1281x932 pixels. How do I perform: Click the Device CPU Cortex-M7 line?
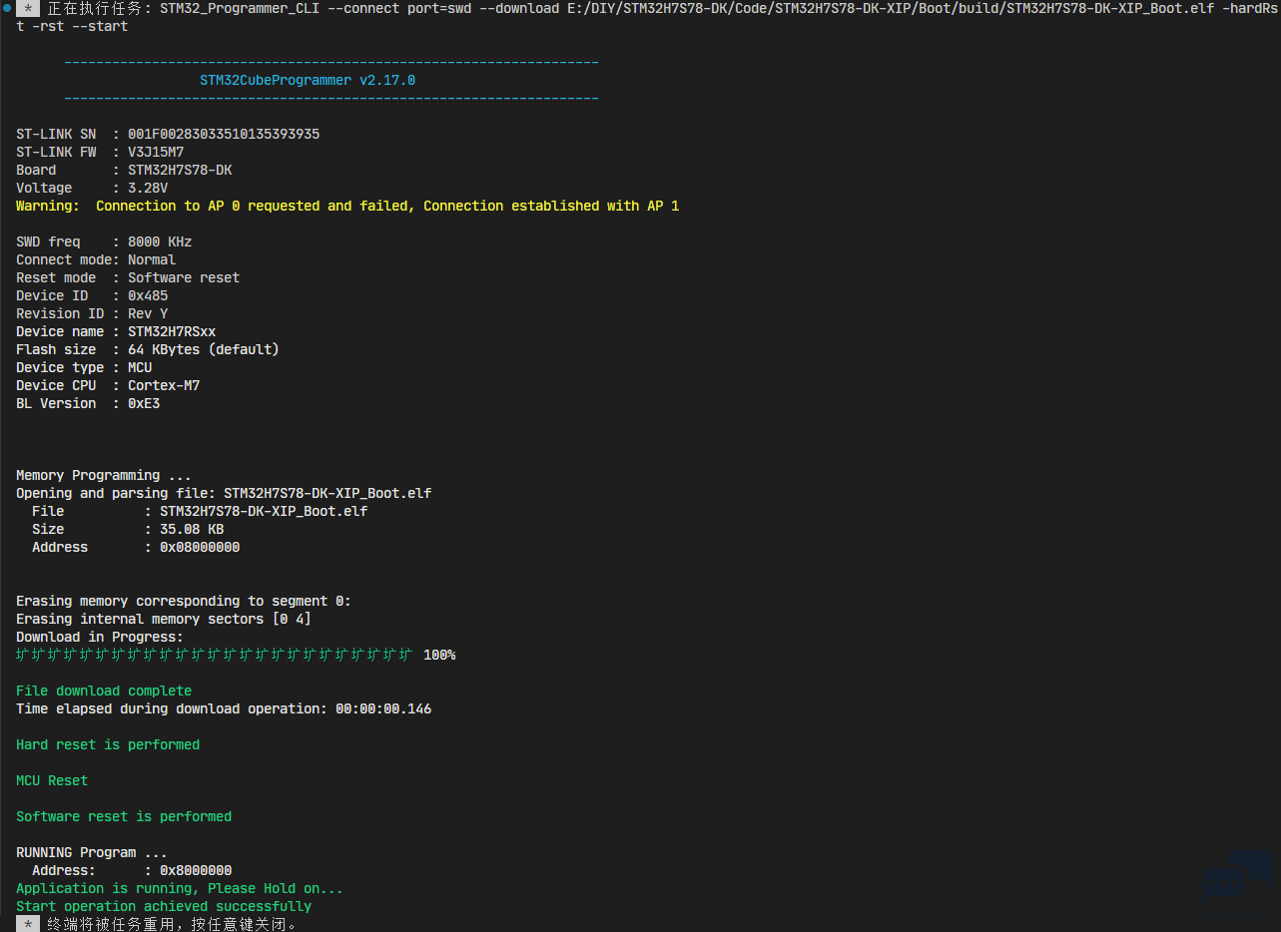[108, 385]
